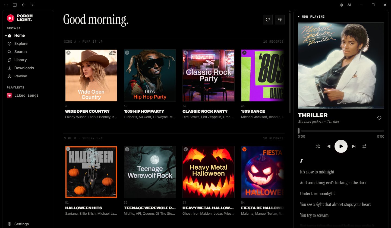The height and width of the screenshot is (228, 391).
Task: Refresh the home recommendations
Action: pyautogui.click(x=268, y=20)
